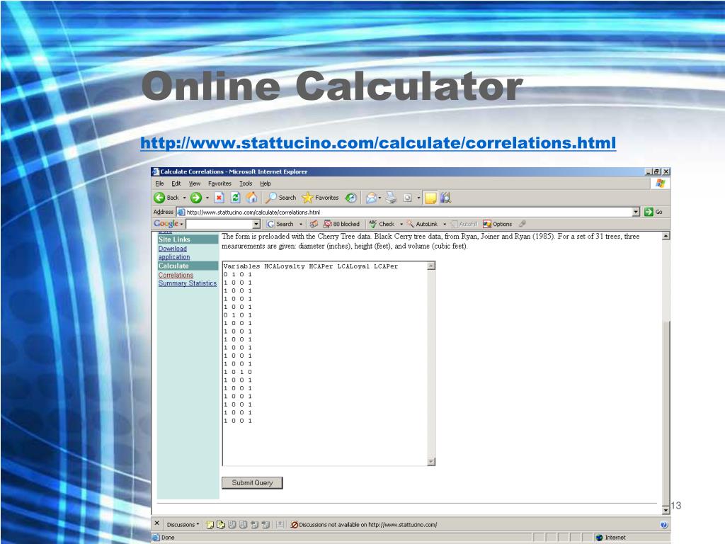Click the highlighter pen icon on Google toolbar

[x=523, y=224]
